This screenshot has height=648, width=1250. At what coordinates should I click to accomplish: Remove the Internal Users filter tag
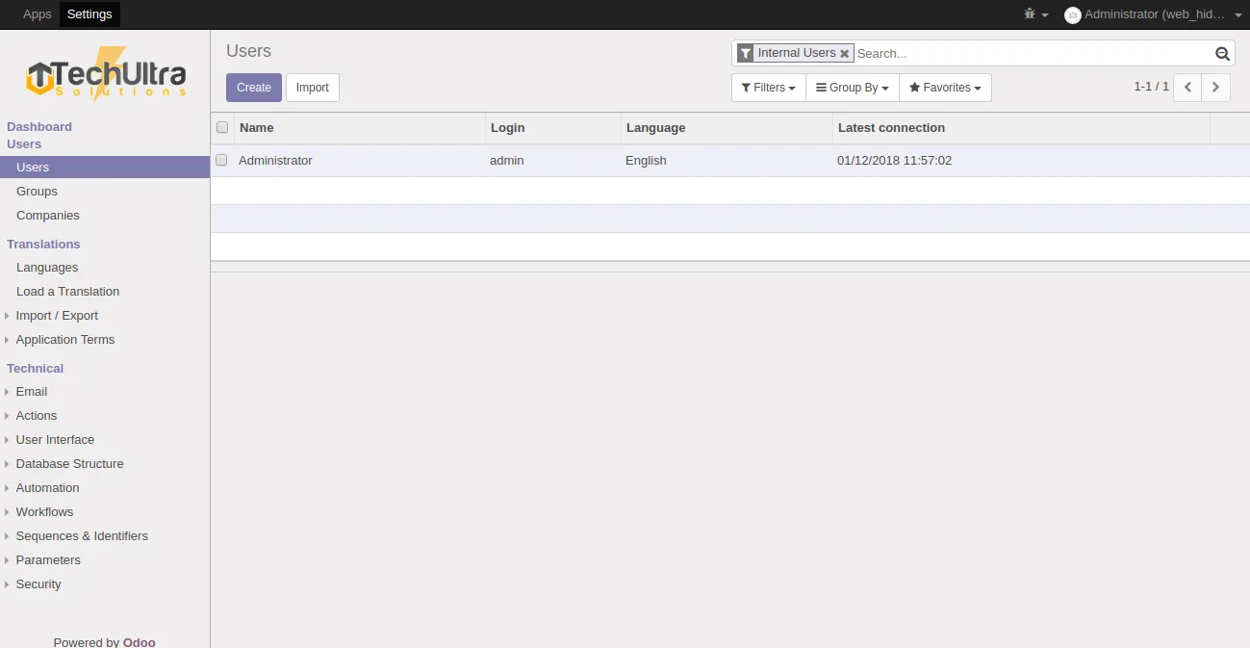coord(845,54)
